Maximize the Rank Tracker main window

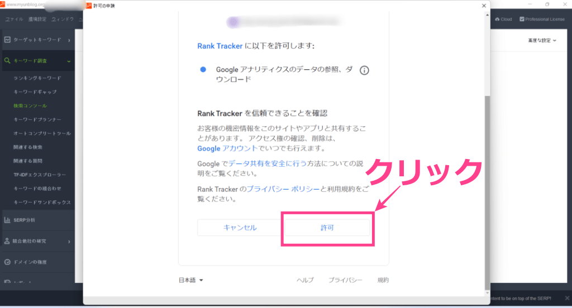547,4
